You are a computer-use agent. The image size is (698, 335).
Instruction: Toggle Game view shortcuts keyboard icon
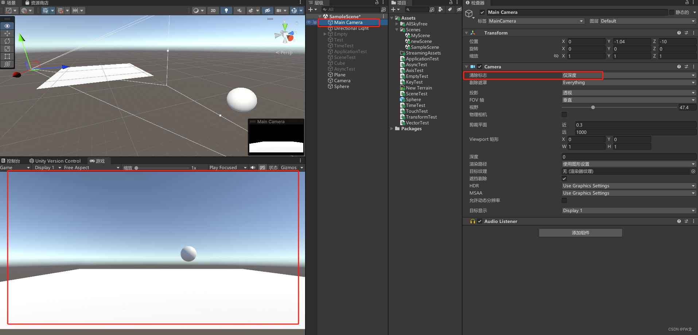tap(262, 168)
